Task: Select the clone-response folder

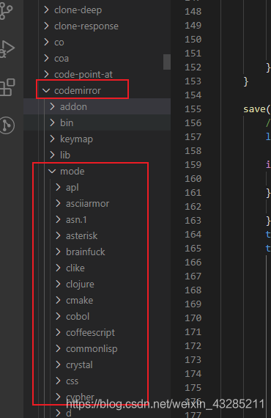Action: (97, 26)
